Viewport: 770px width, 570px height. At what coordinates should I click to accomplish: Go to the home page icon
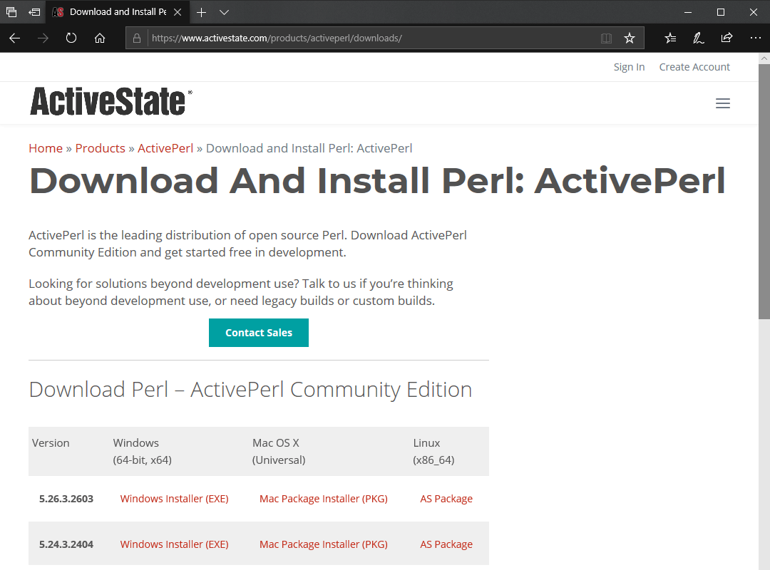point(100,38)
